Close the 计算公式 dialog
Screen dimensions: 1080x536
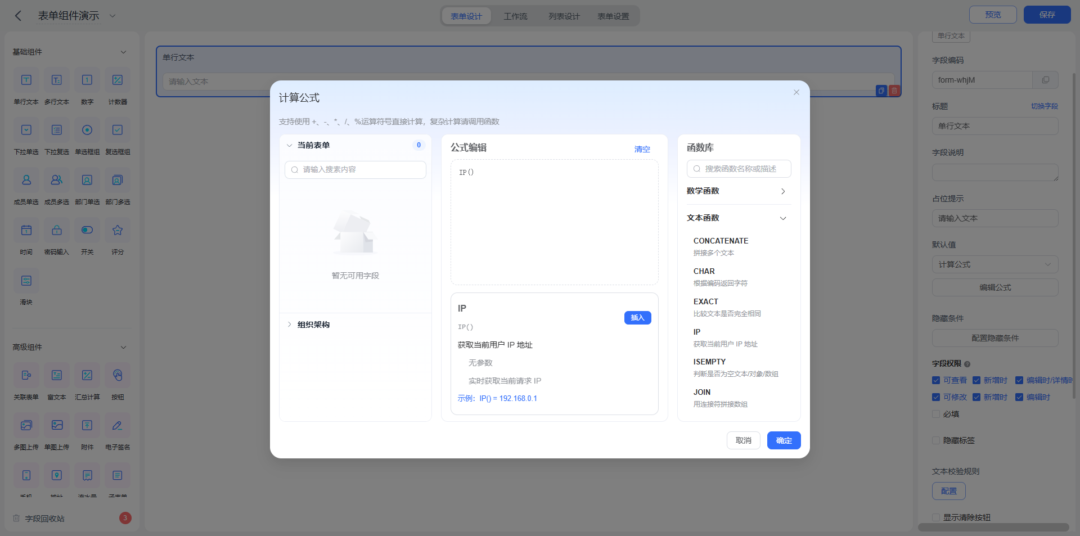click(x=796, y=92)
